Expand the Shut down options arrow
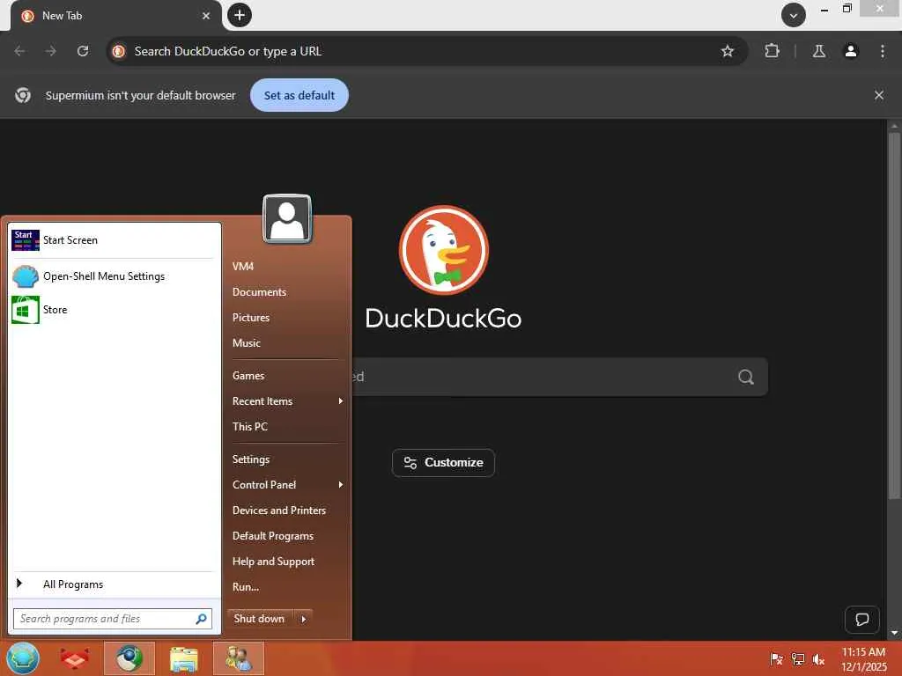The image size is (902, 676). click(x=303, y=619)
